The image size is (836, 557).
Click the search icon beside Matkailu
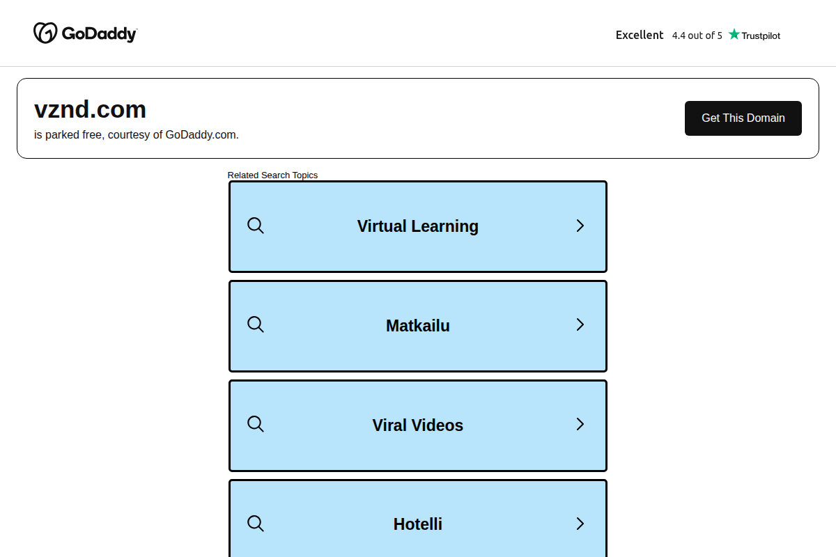(x=256, y=324)
